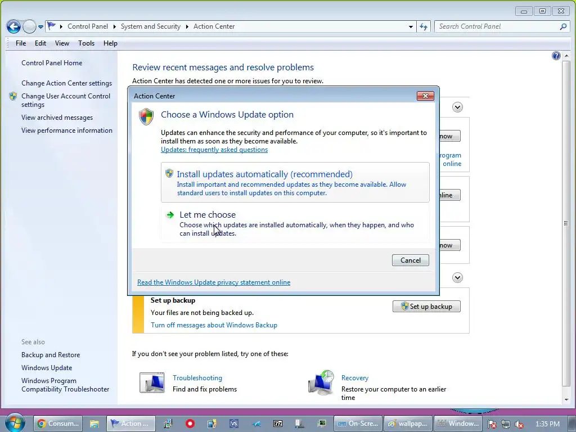Click the Action Center flag tray icon
Image resolution: width=576 pixels, height=432 pixels.
click(492, 424)
